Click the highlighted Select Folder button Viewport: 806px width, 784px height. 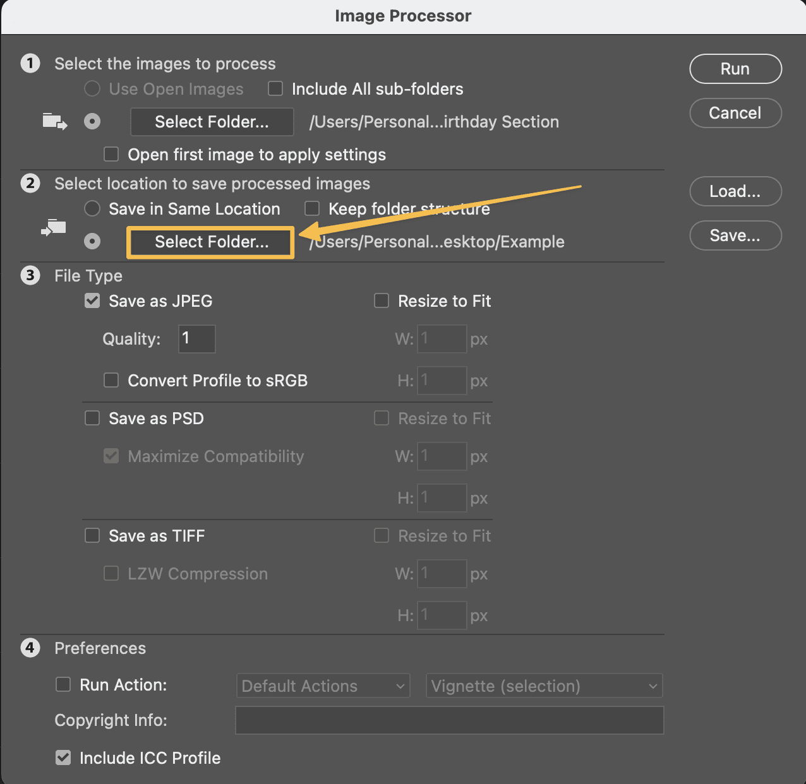[210, 242]
